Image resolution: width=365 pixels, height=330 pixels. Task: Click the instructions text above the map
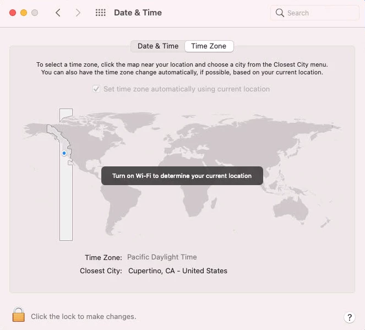[x=182, y=68]
